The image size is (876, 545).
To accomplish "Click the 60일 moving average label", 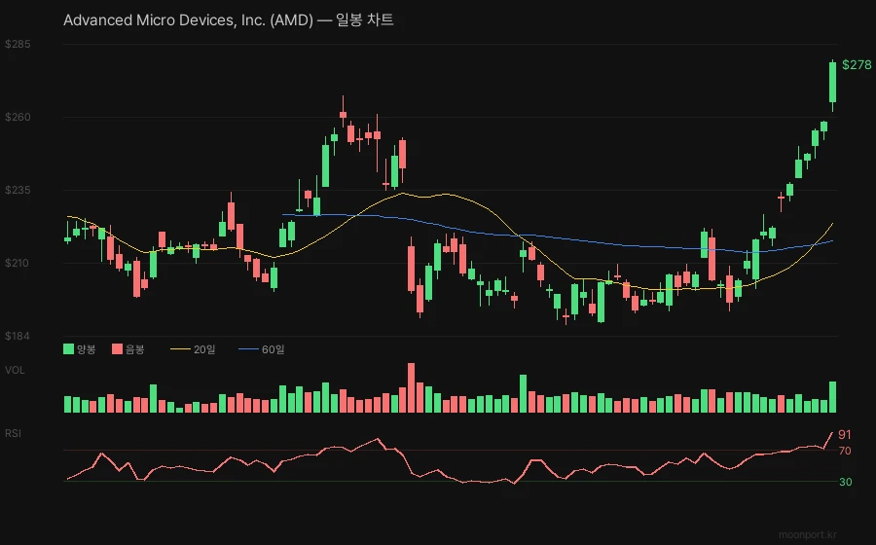I will coord(274,349).
